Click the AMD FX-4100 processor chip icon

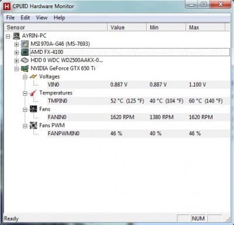pyautogui.click(x=25, y=52)
